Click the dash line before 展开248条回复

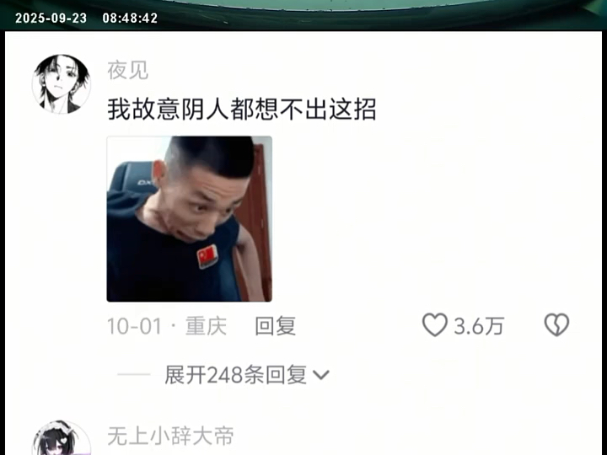[x=133, y=374]
